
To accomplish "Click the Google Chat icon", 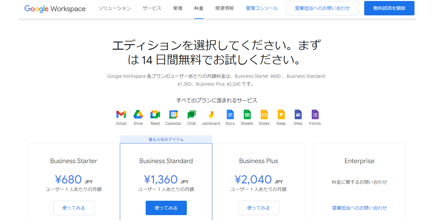I will pos(191,114).
